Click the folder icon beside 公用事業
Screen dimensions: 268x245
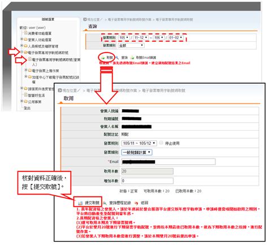click(x=25, y=101)
